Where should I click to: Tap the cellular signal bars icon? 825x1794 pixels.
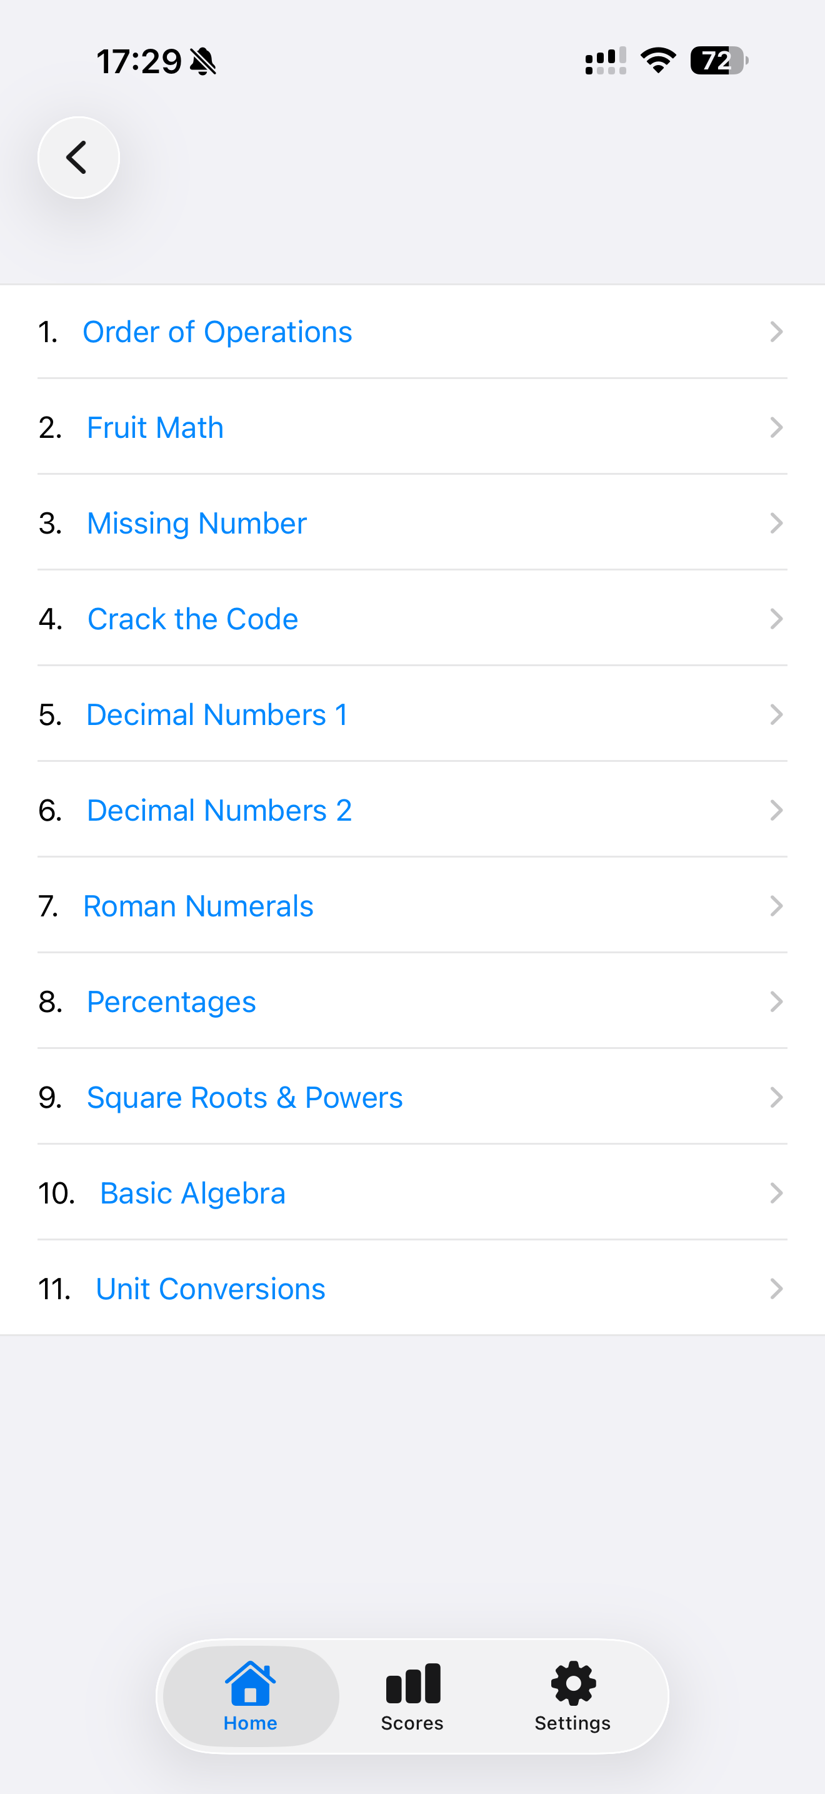tap(605, 61)
